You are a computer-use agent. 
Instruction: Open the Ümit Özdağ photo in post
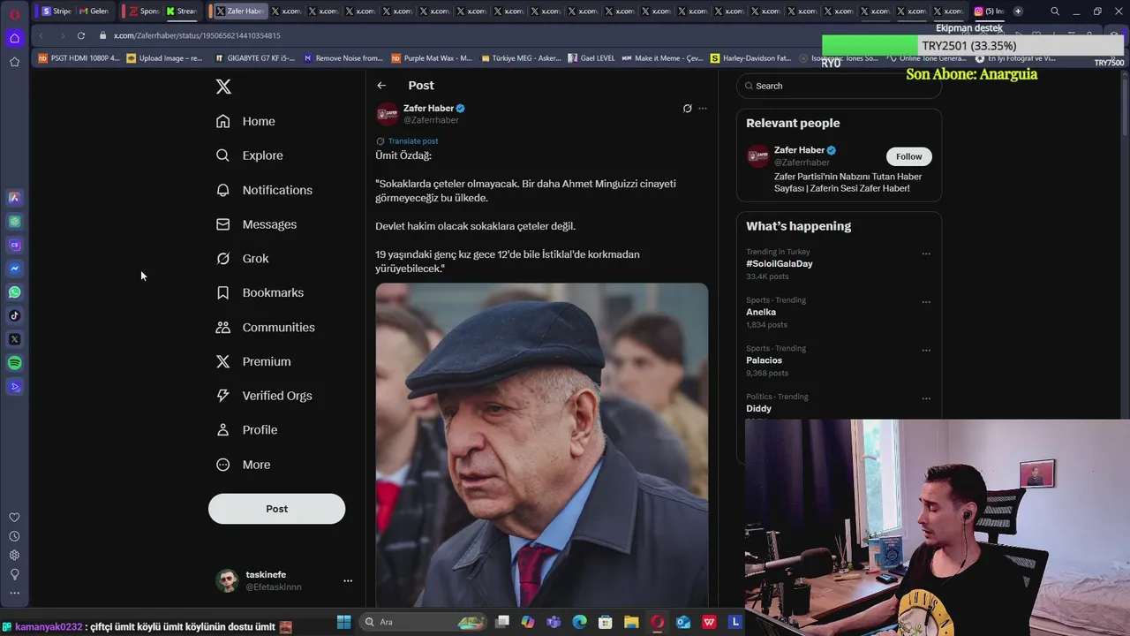(541, 444)
